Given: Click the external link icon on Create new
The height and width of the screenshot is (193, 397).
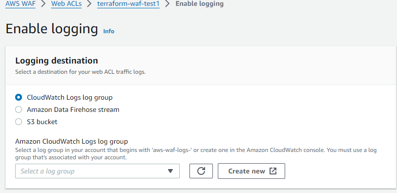Looking at the screenshot, I should (x=273, y=171).
